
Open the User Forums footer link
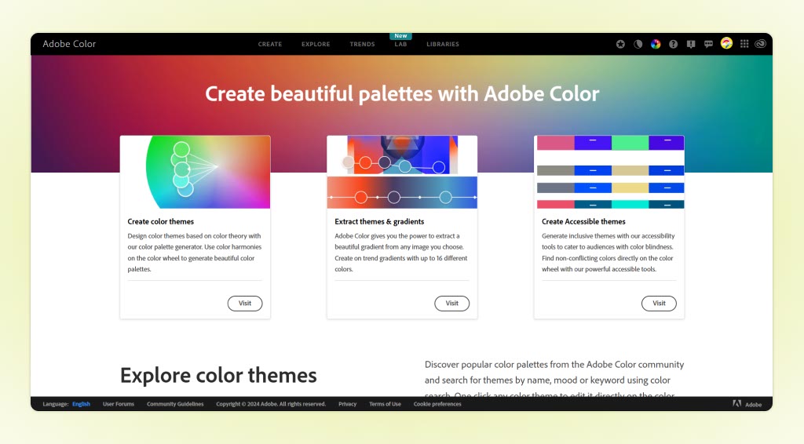coord(119,404)
